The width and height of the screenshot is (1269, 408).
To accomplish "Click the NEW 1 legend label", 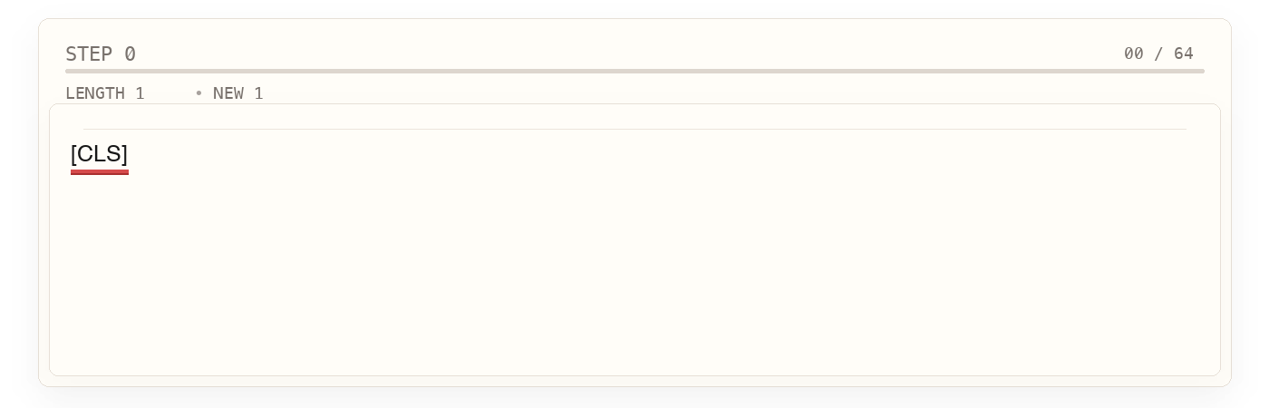I will pos(237,93).
